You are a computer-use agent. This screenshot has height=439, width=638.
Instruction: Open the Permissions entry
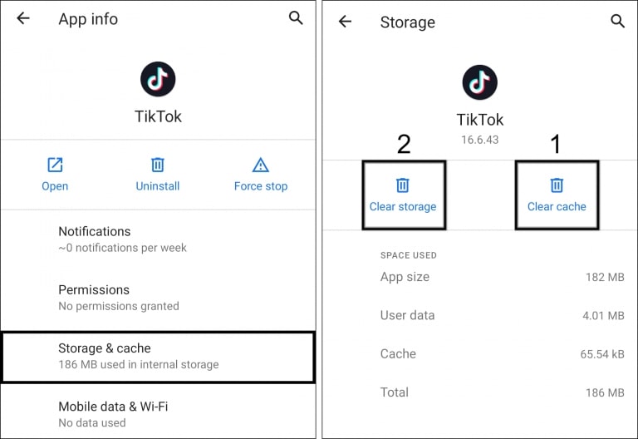158,297
